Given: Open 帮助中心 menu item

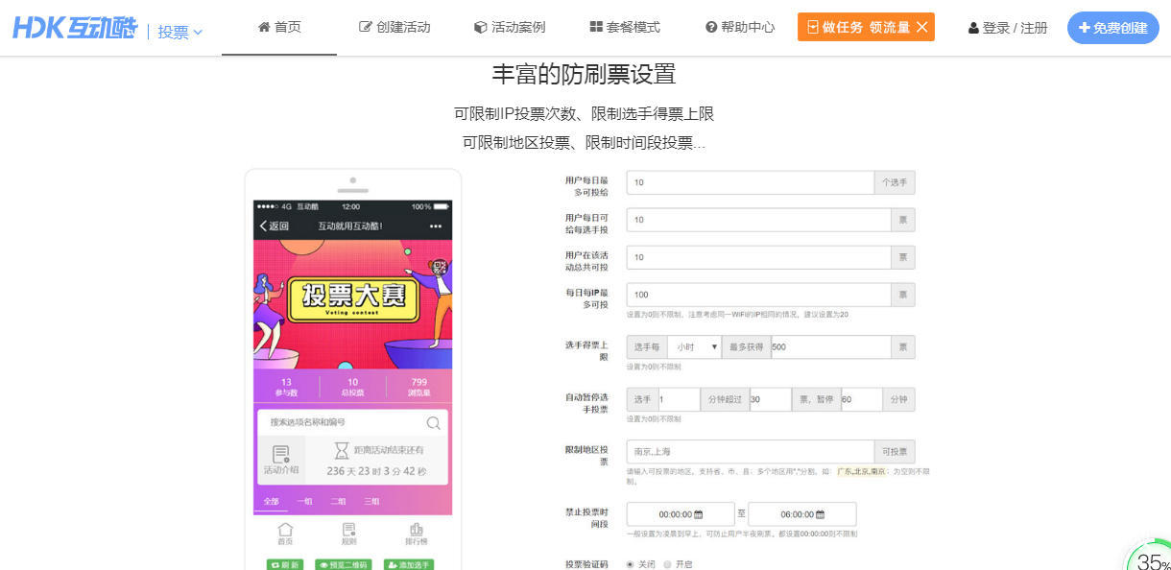Looking at the screenshot, I should pyautogui.click(x=739, y=28).
